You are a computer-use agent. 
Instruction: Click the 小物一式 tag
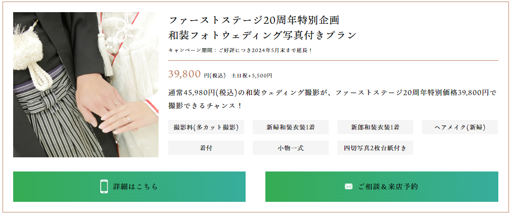click(291, 148)
